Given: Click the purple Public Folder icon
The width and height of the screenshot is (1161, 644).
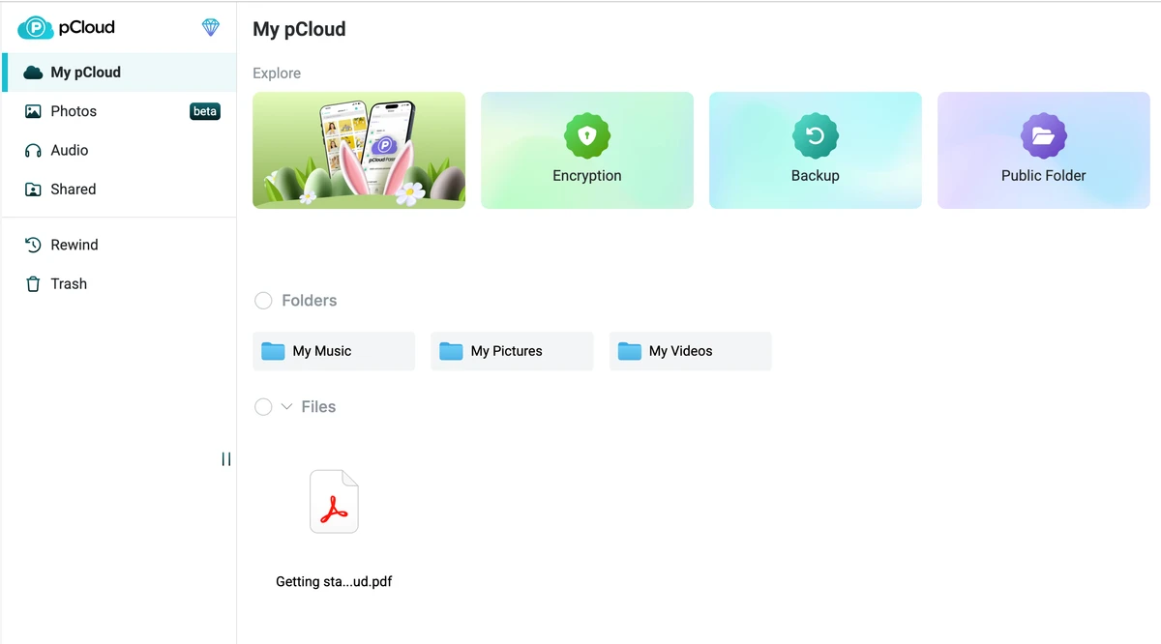Looking at the screenshot, I should click(1044, 136).
